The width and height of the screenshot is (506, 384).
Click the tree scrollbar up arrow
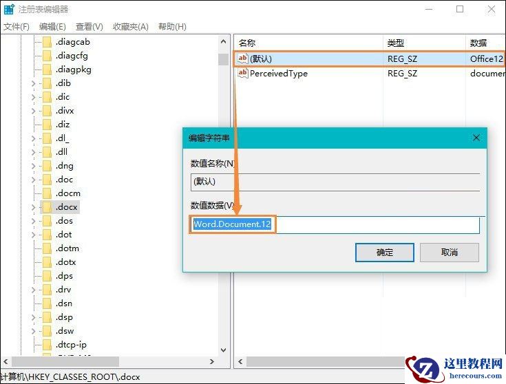[x=223, y=41]
